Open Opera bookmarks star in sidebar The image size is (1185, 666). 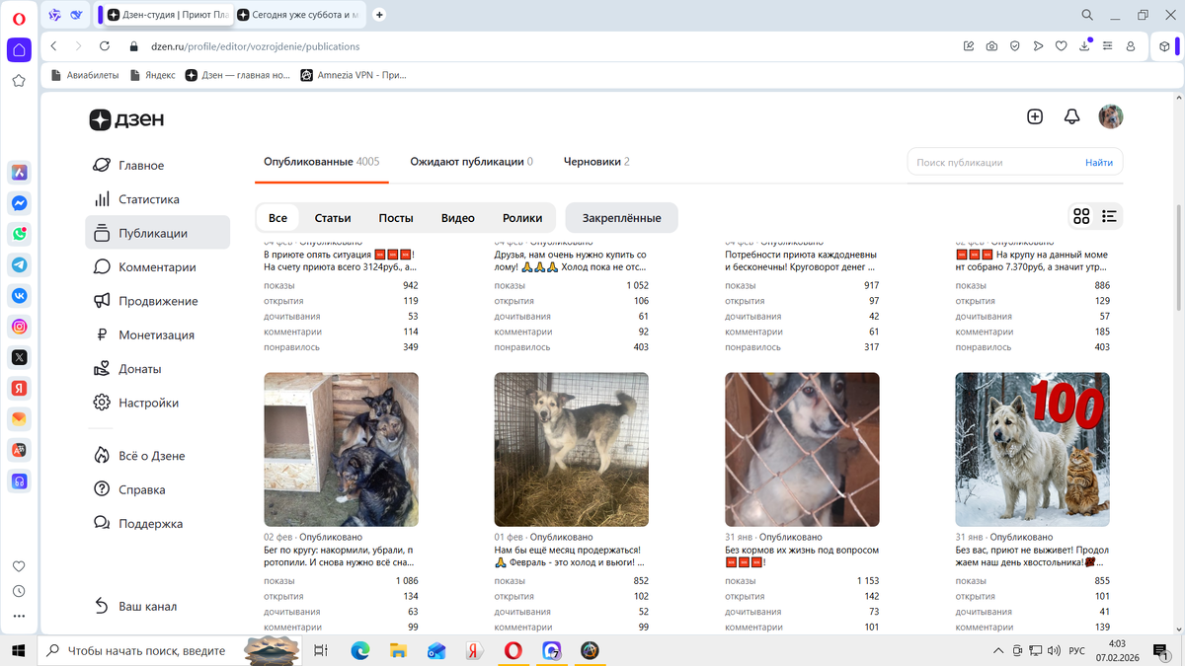[x=19, y=81]
